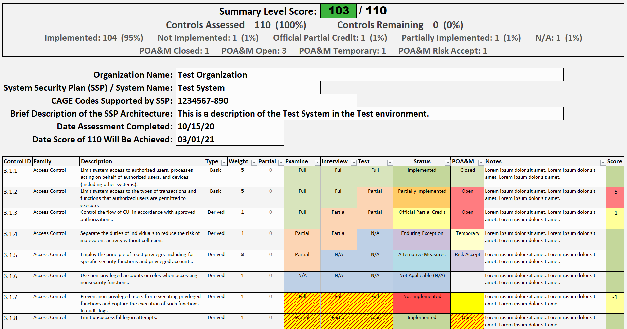627x329 pixels.
Task: Open the Type column filter dropdown
Action: pyautogui.click(x=224, y=162)
